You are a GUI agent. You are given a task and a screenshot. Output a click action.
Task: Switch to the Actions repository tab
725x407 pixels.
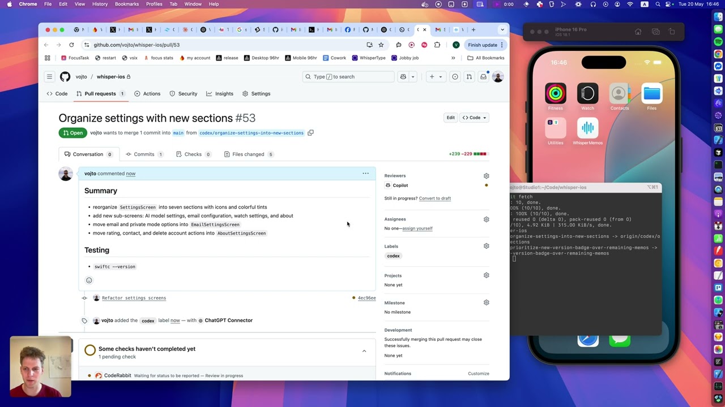tap(147, 94)
